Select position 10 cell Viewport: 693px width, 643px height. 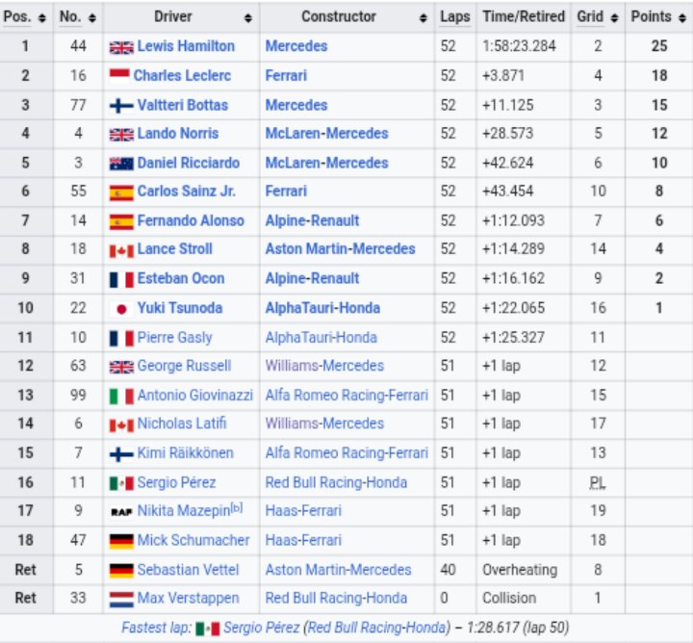[26, 308]
